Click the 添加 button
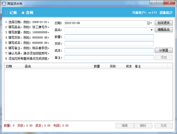 click(x=163, y=57)
